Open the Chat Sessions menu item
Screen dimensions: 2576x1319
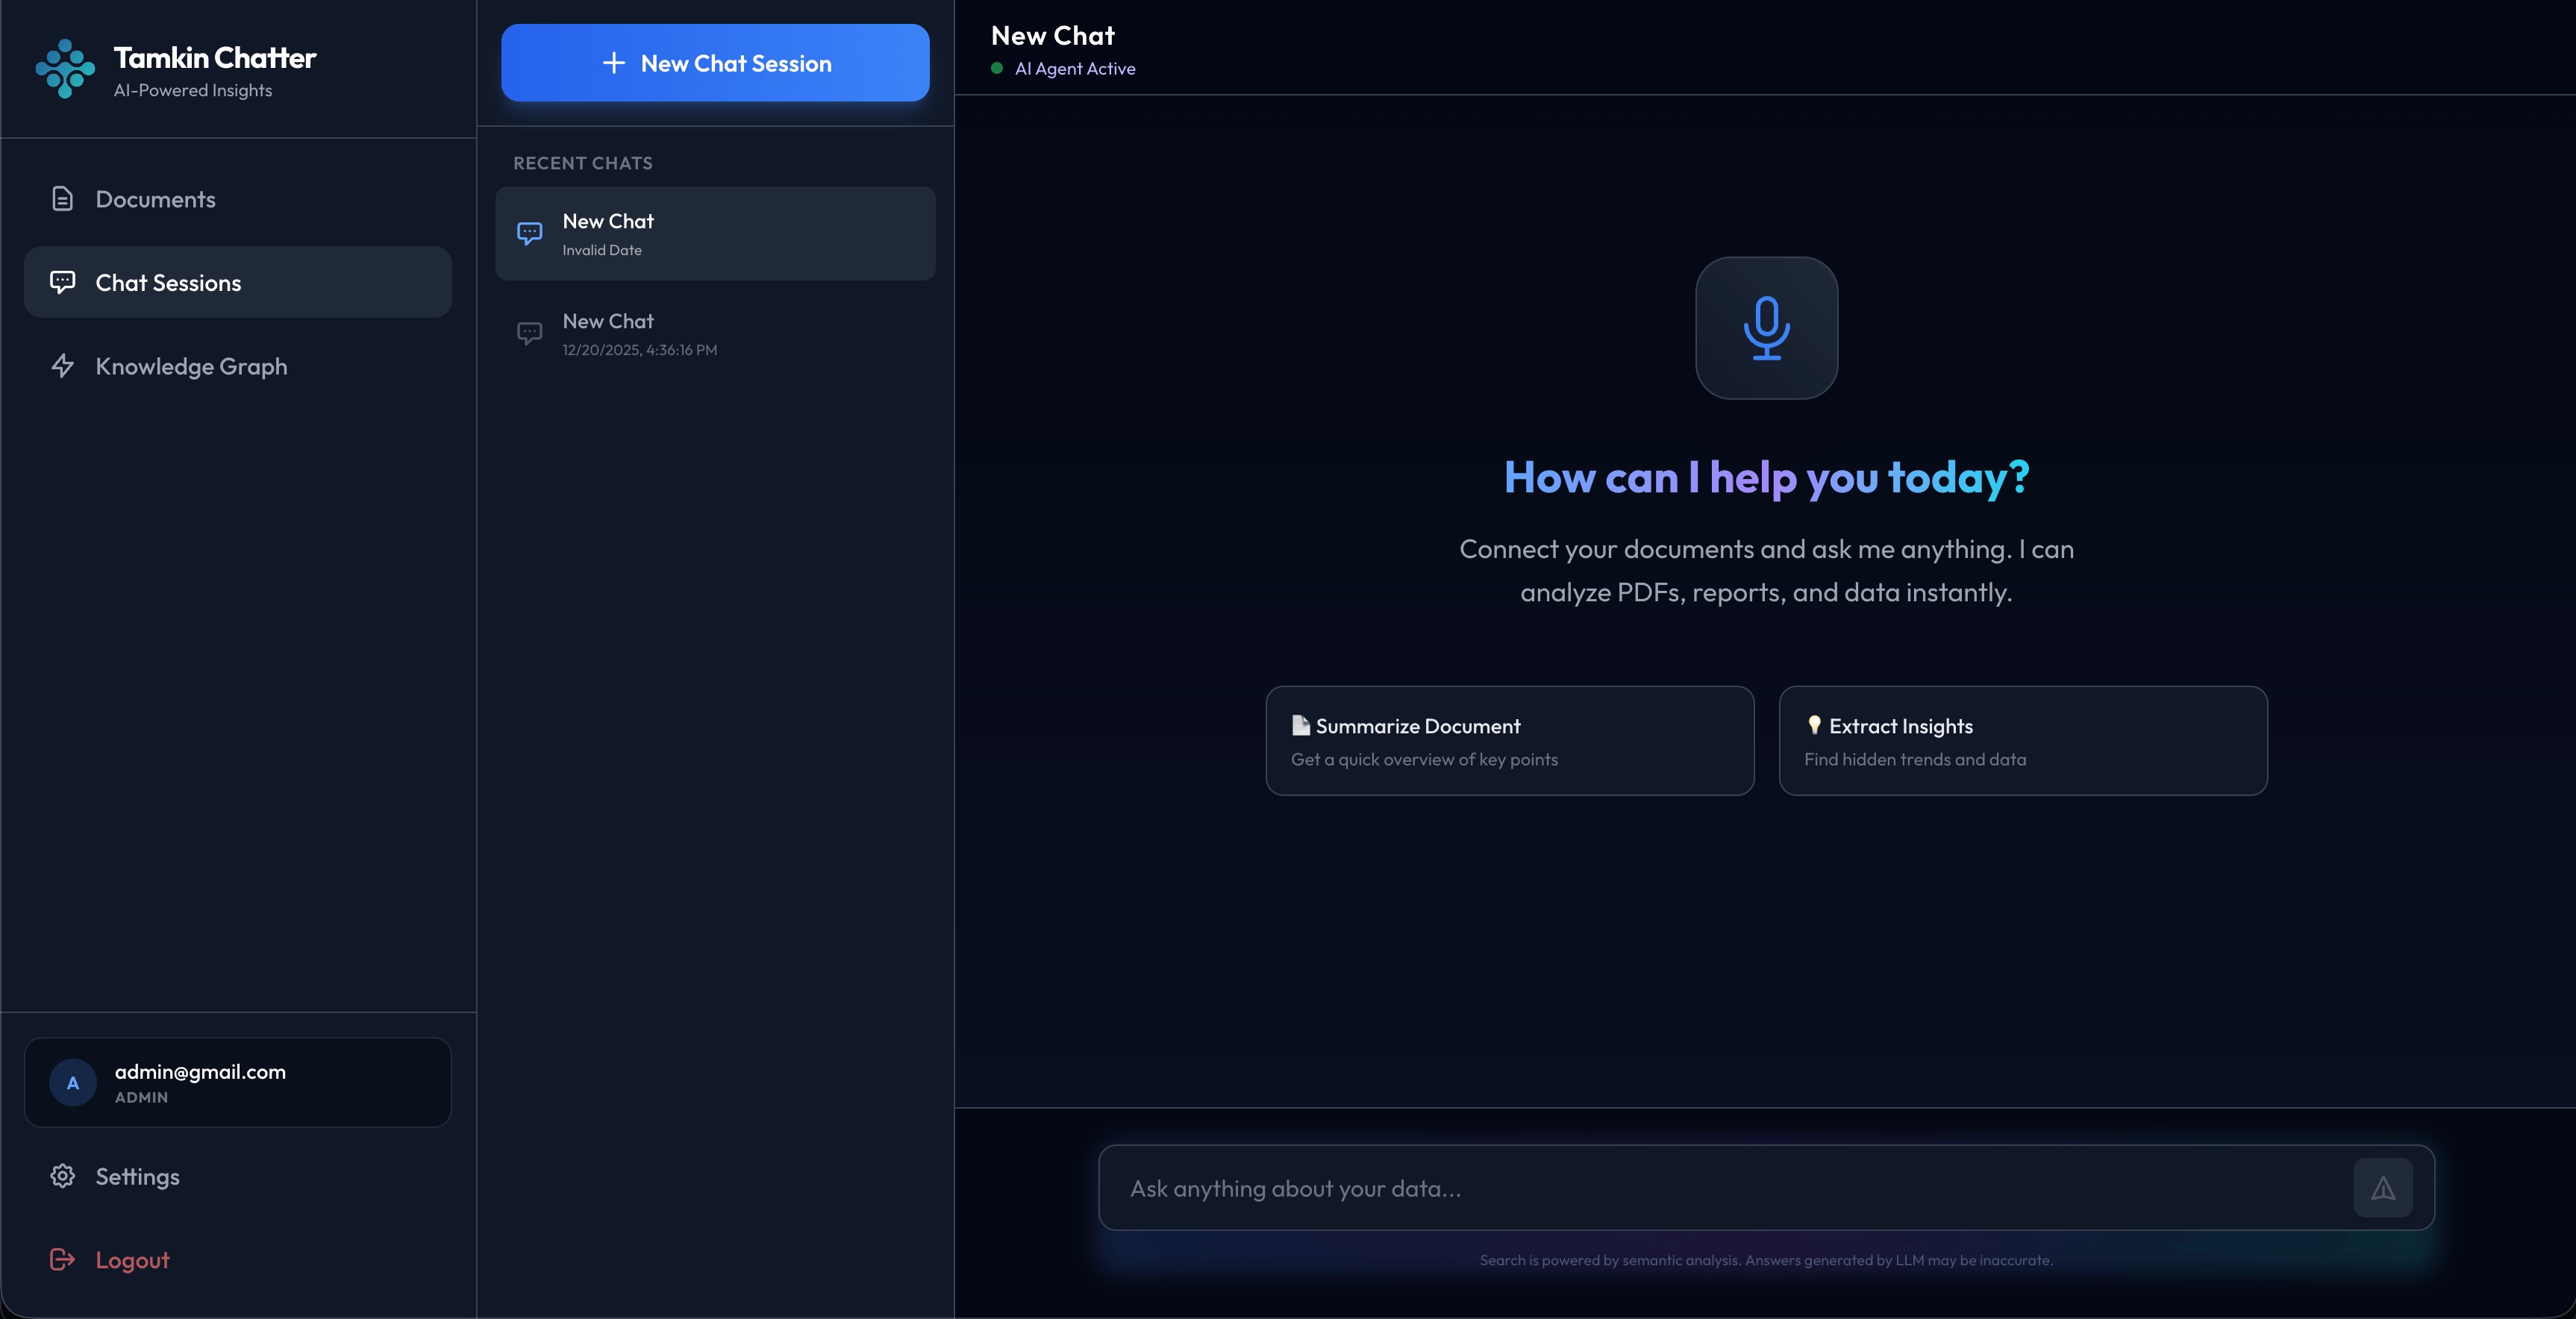[x=238, y=283]
